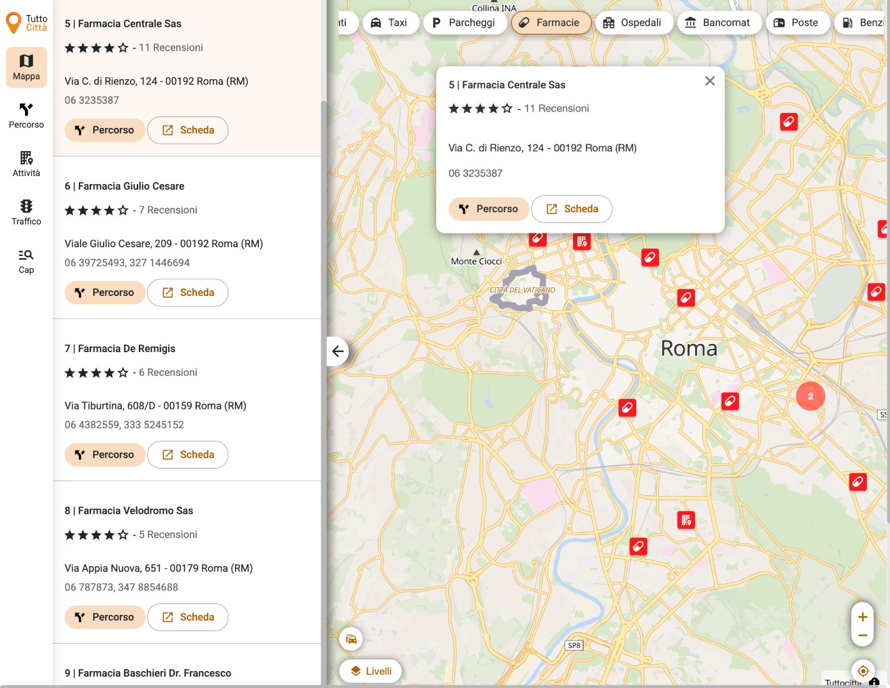The width and height of the screenshot is (890, 688).
Task: Enable the Ospedali category filter
Action: click(x=632, y=23)
